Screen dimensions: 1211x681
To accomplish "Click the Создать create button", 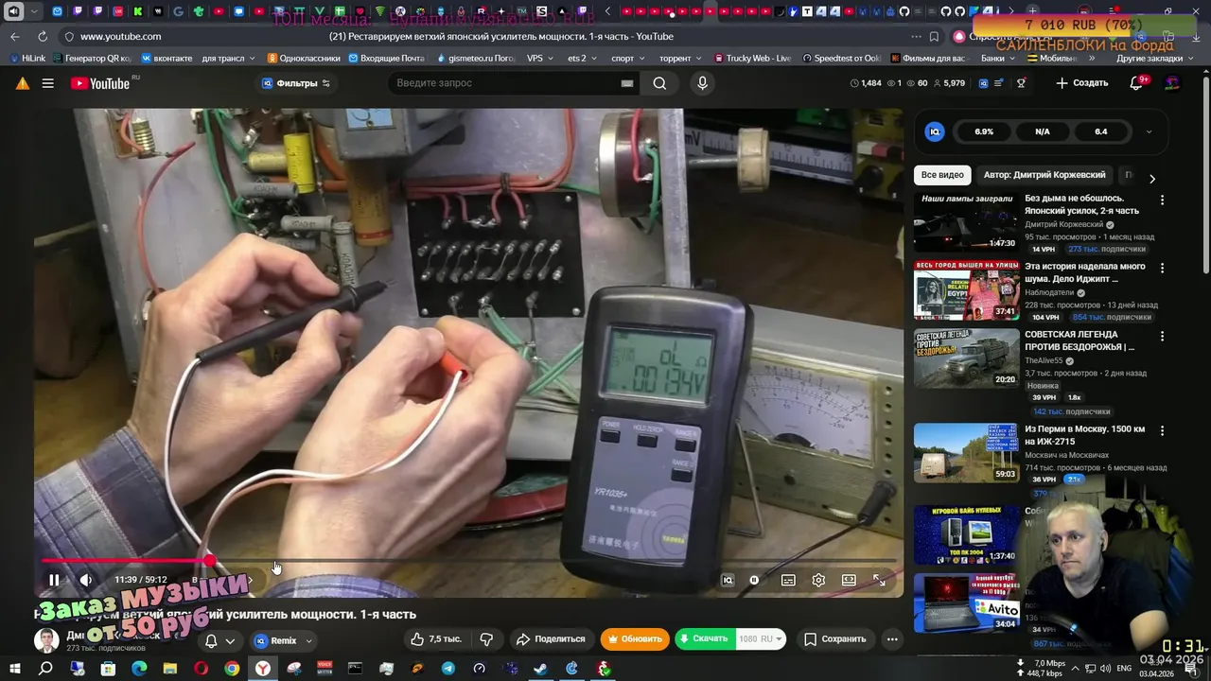I will click(1081, 83).
